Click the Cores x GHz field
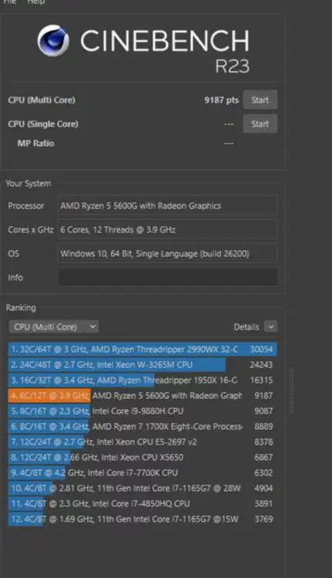The image size is (332, 578). (167, 230)
